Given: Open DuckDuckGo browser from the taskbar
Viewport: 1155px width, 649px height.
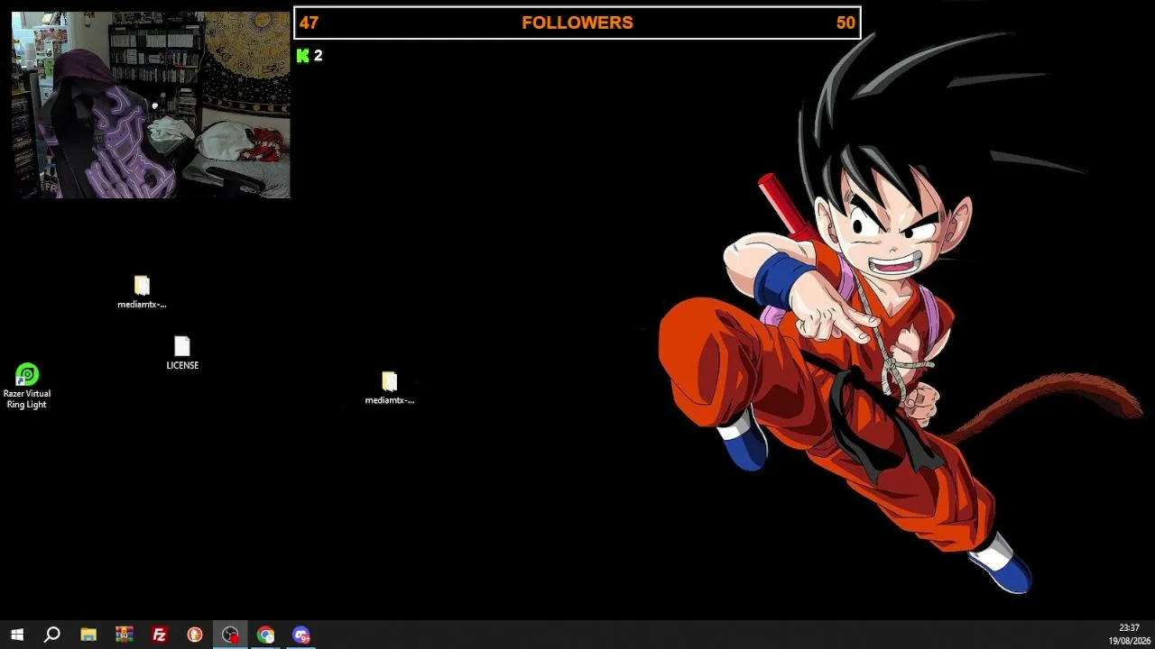Looking at the screenshot, I should point(195,635).
